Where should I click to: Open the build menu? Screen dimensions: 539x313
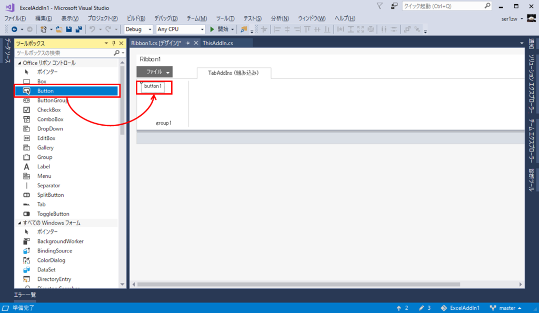pos(136,18)
